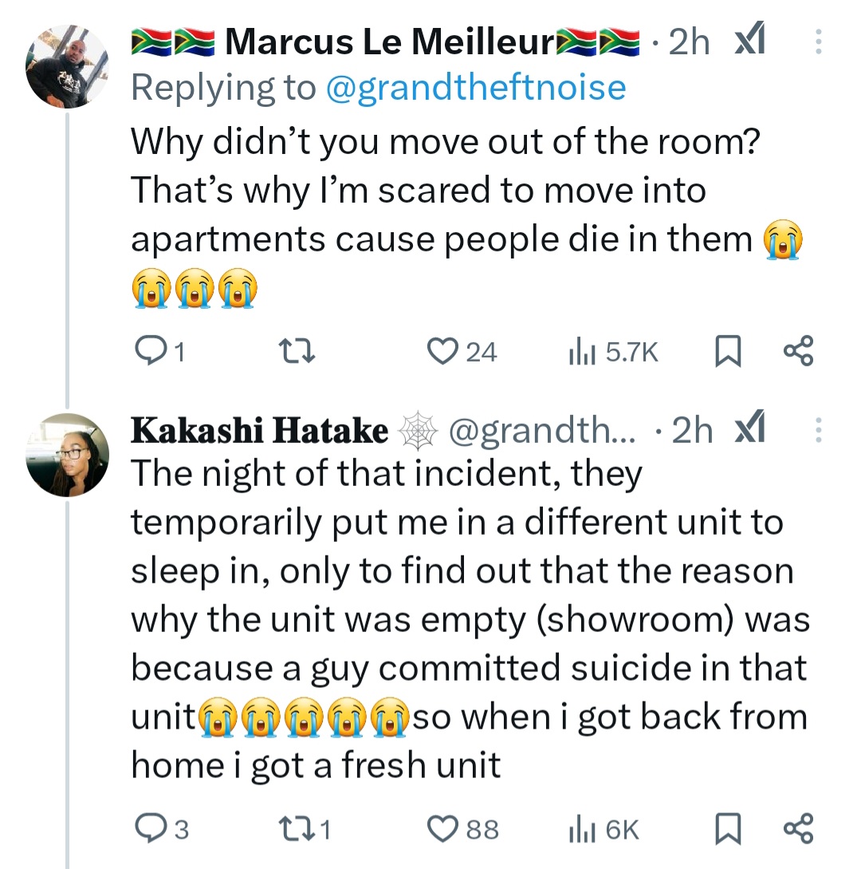This screenshot has height=869, width=861.
Task: Share Marcus Le Meilleur's tweet
Action: click(798, 351)
